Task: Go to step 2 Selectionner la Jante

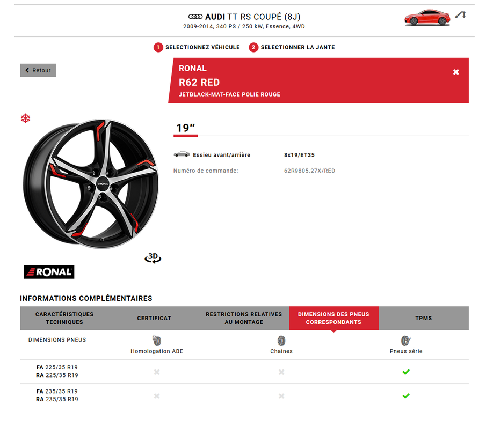Action: click(x=292, y=47)
